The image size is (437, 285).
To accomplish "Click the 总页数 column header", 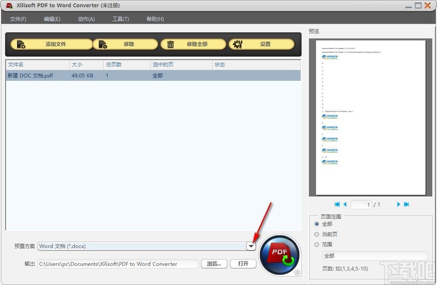I will (127, 65).
